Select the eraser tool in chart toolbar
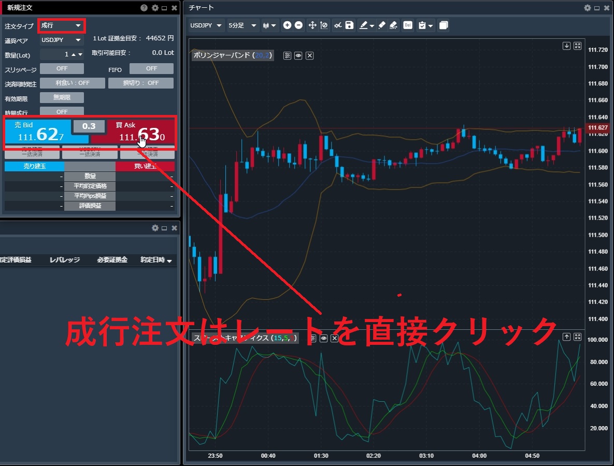The height and width of the screenshot is (466, 614). coord(381,25)
